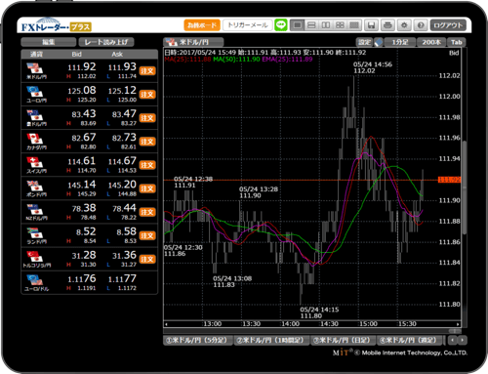Open the 200本 bar count selector
This screenshot has height=374, width=488.
coord(431,42)
